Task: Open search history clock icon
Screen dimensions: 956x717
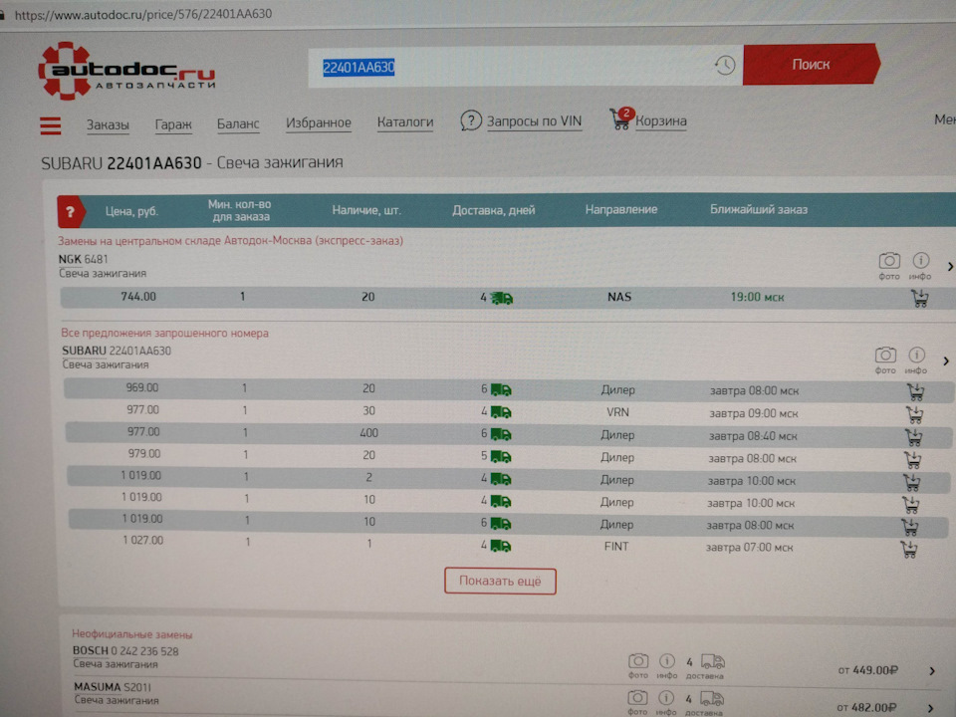Action: (724, 66)
